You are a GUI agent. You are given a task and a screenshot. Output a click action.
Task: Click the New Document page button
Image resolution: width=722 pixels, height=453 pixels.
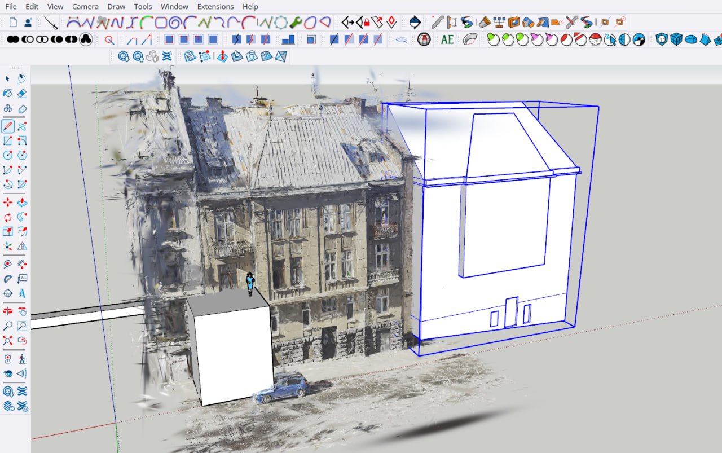point(12,22)
